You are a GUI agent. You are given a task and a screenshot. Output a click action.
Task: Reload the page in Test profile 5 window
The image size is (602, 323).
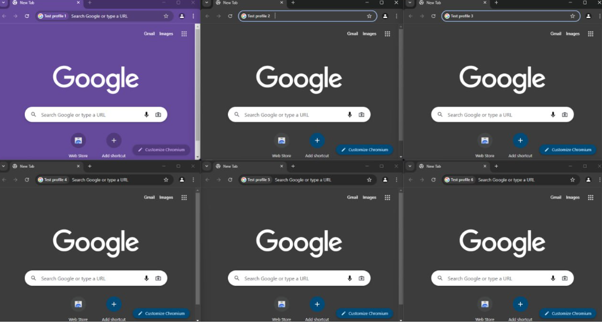230,180
